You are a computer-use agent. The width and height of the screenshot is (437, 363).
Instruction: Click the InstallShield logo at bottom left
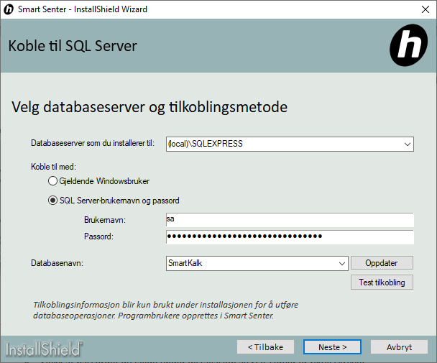(45, 349)
